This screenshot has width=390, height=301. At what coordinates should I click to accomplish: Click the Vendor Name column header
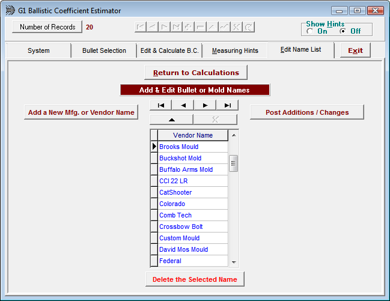[193, 135]
